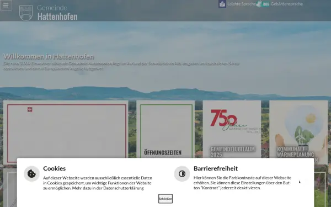
Task: Close the cookie banner with Schließen
Action: pyautogui.click(x=165, y=199)
